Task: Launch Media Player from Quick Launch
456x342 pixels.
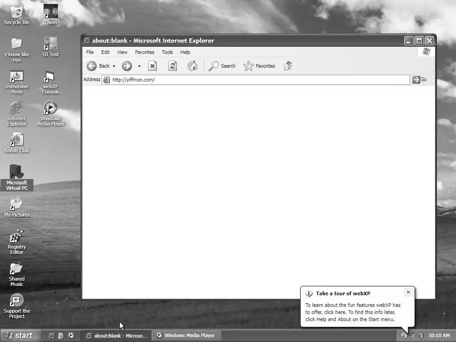Action: (71, 336)
